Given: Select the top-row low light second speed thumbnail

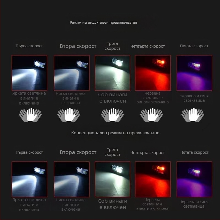Looking at the screenshot, I should coord(71,73).
